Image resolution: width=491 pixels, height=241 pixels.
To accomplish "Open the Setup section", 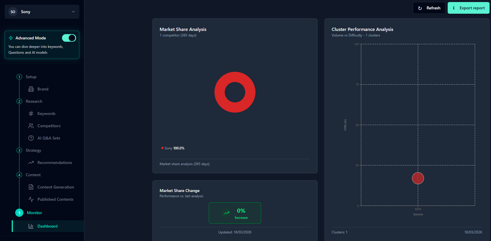I will point(31,77).
